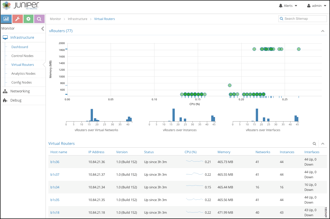
Task: Select Analytics Nodes in sidebar
Action: click(23, 74)
